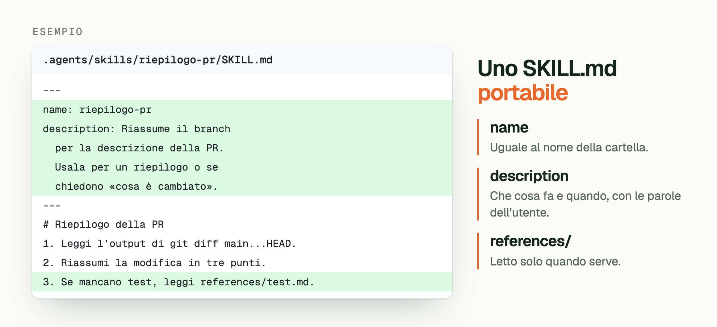Click the 'description' heading in the right column
The width and height of the screenshot is (717, 327).
pos(529,176)
